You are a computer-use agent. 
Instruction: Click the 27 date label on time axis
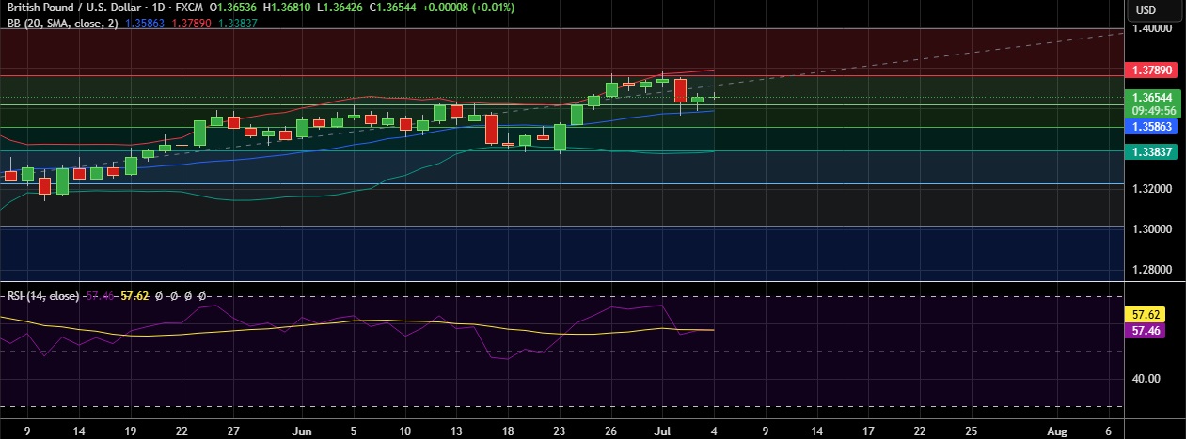tap(232, 430)
